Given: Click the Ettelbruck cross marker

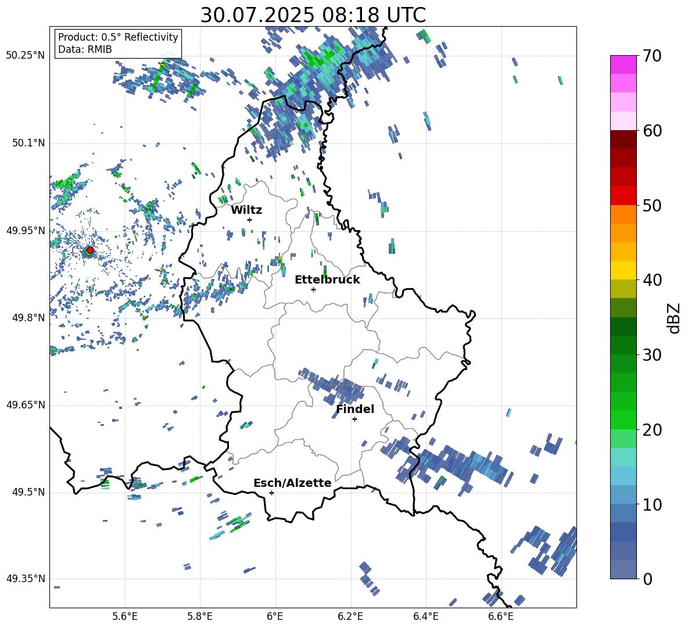Looking at the screenshot, I should (x=313, y=289).
